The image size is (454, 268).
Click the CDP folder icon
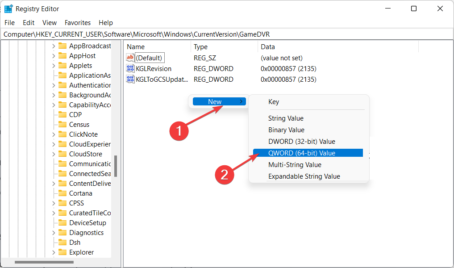62,115
